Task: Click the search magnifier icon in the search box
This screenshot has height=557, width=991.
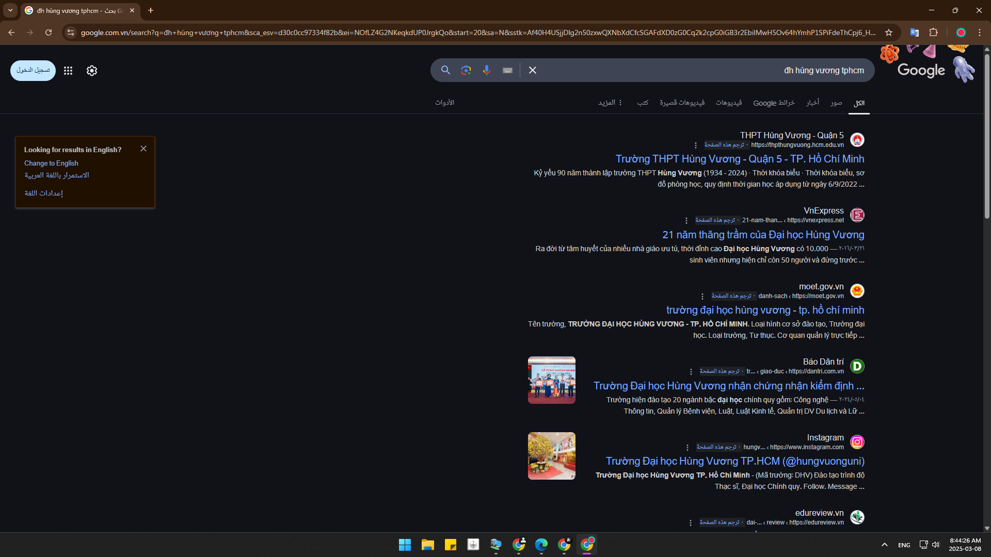Action: point(445,70)
